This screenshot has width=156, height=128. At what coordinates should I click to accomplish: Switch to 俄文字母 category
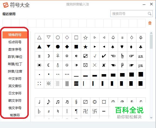pyautogui.click(x=15, y=108)
